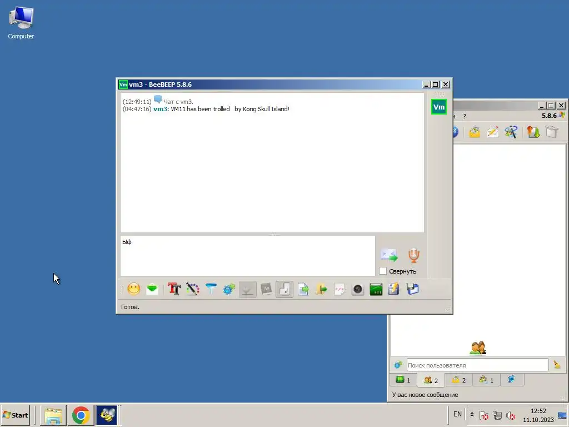Click the network tray icon
569x427 pixels.
(497, 415)
